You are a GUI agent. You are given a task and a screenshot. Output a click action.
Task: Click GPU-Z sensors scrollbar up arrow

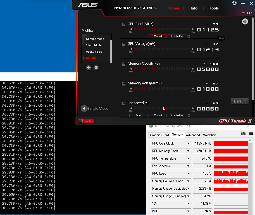[251, 140]
